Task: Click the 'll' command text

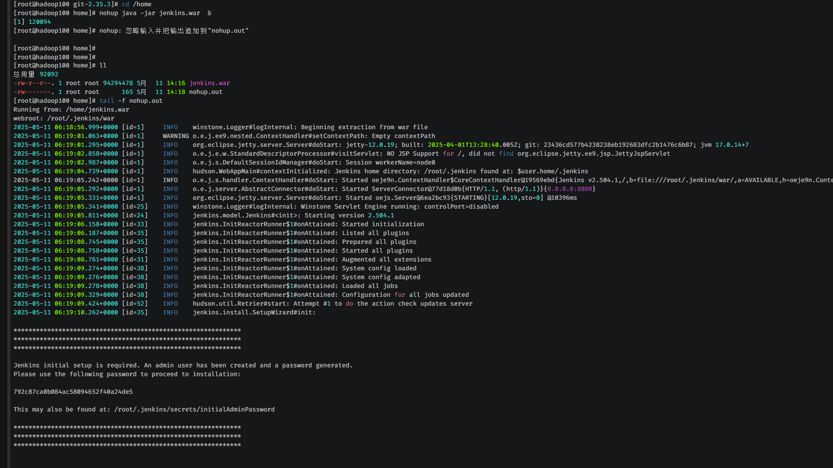Action: pyautogui.click(x=103, y=65)
